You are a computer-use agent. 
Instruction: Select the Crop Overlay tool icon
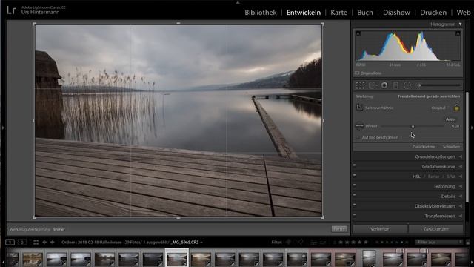point(360,85)
